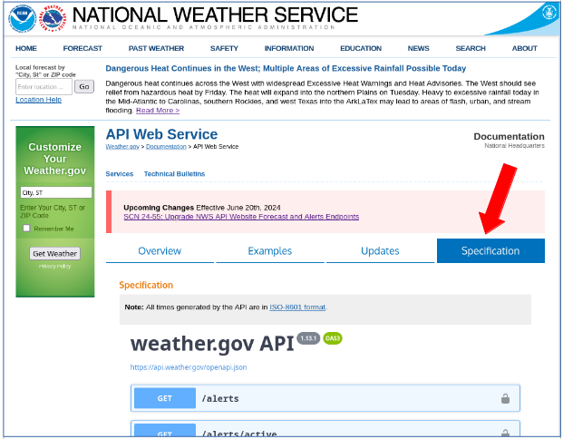Viewport: 563px width, 439px height.
Task: Click the API Web Service heading
Action: (x=161, y=134)
